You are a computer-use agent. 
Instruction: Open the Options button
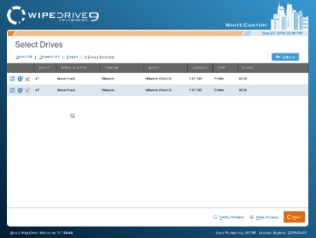tap(285, 57)
